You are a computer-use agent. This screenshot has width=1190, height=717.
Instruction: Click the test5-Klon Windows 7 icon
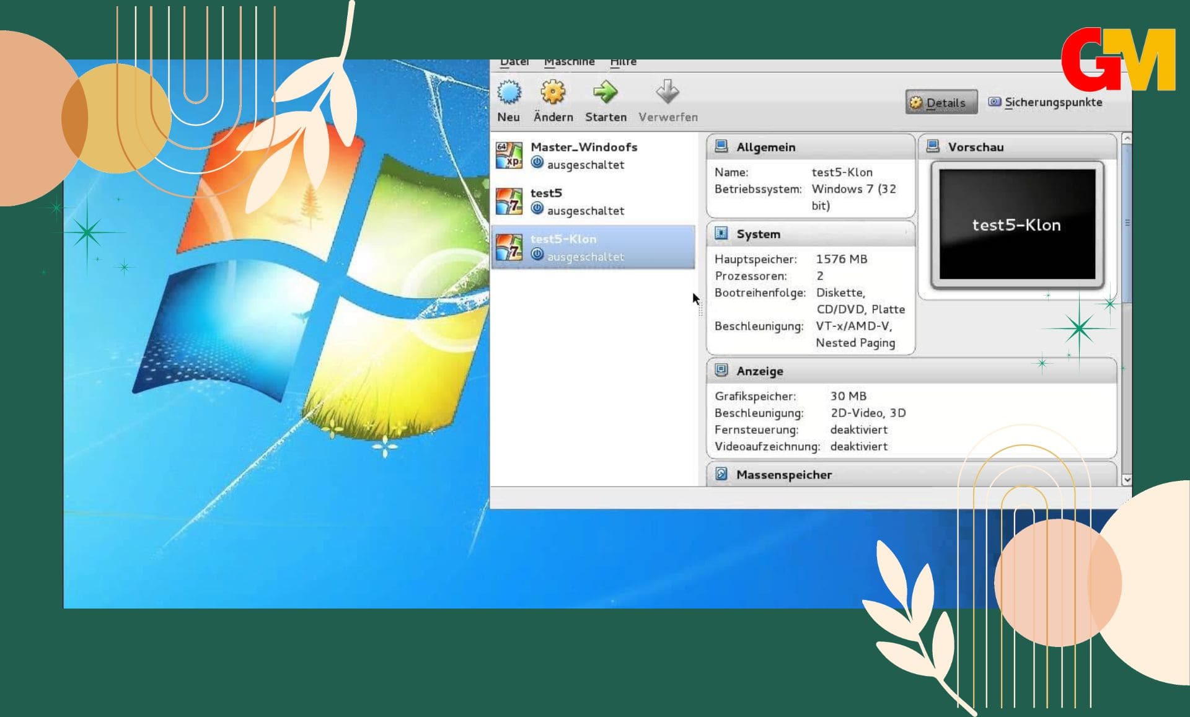(x=509, y=247)
